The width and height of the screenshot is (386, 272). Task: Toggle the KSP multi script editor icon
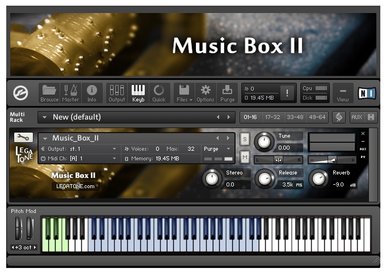click(x=339, y=117)
